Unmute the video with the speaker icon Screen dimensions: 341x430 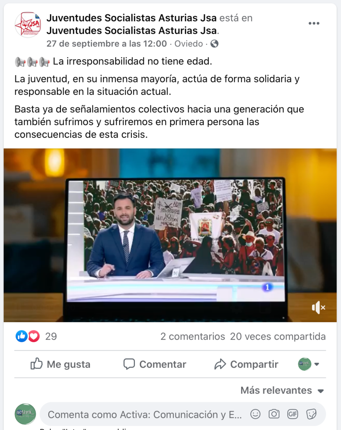click(318, 307)
